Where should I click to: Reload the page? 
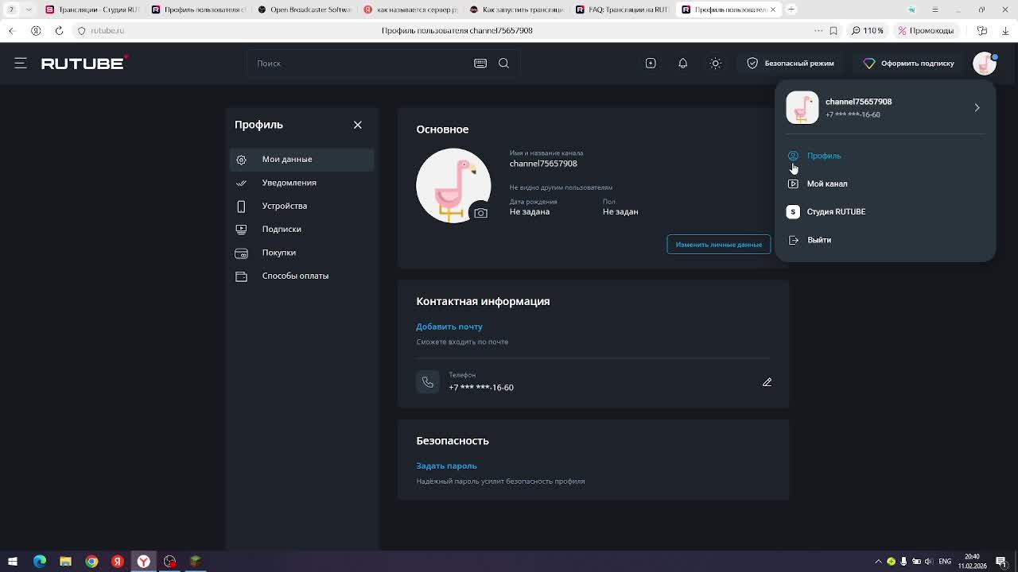pyautogui.click(x=59, y=30)
